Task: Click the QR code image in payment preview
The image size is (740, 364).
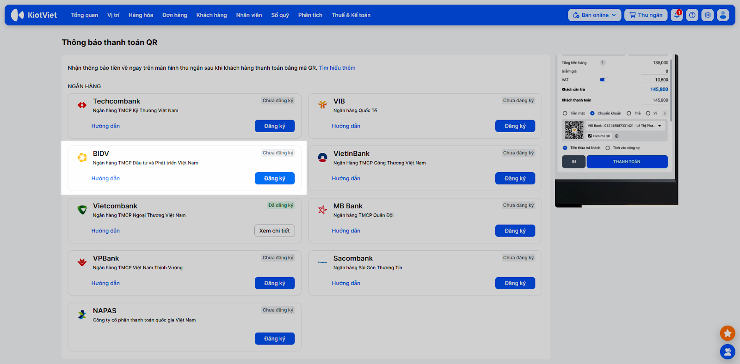Action: point(574,130)
